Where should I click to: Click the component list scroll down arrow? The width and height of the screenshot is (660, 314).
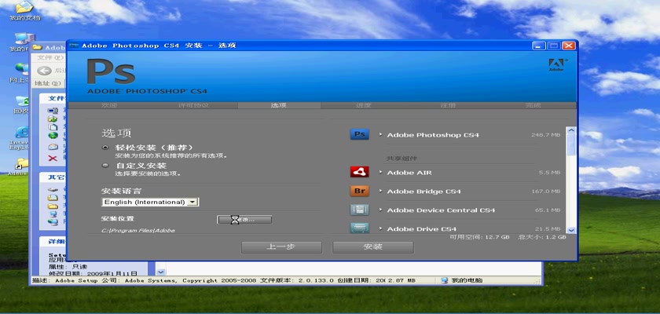(x=570, y=230)
